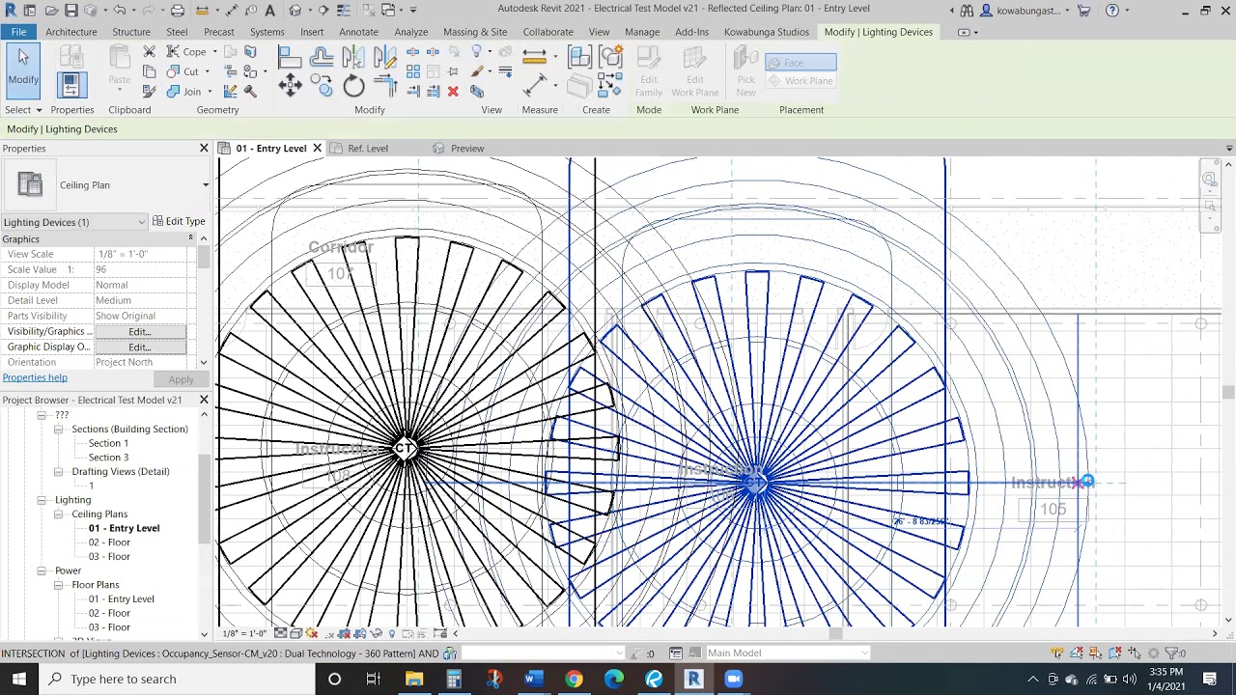
Task: Open the Architecture ribbon tab
Action: [x=71, y=32]
